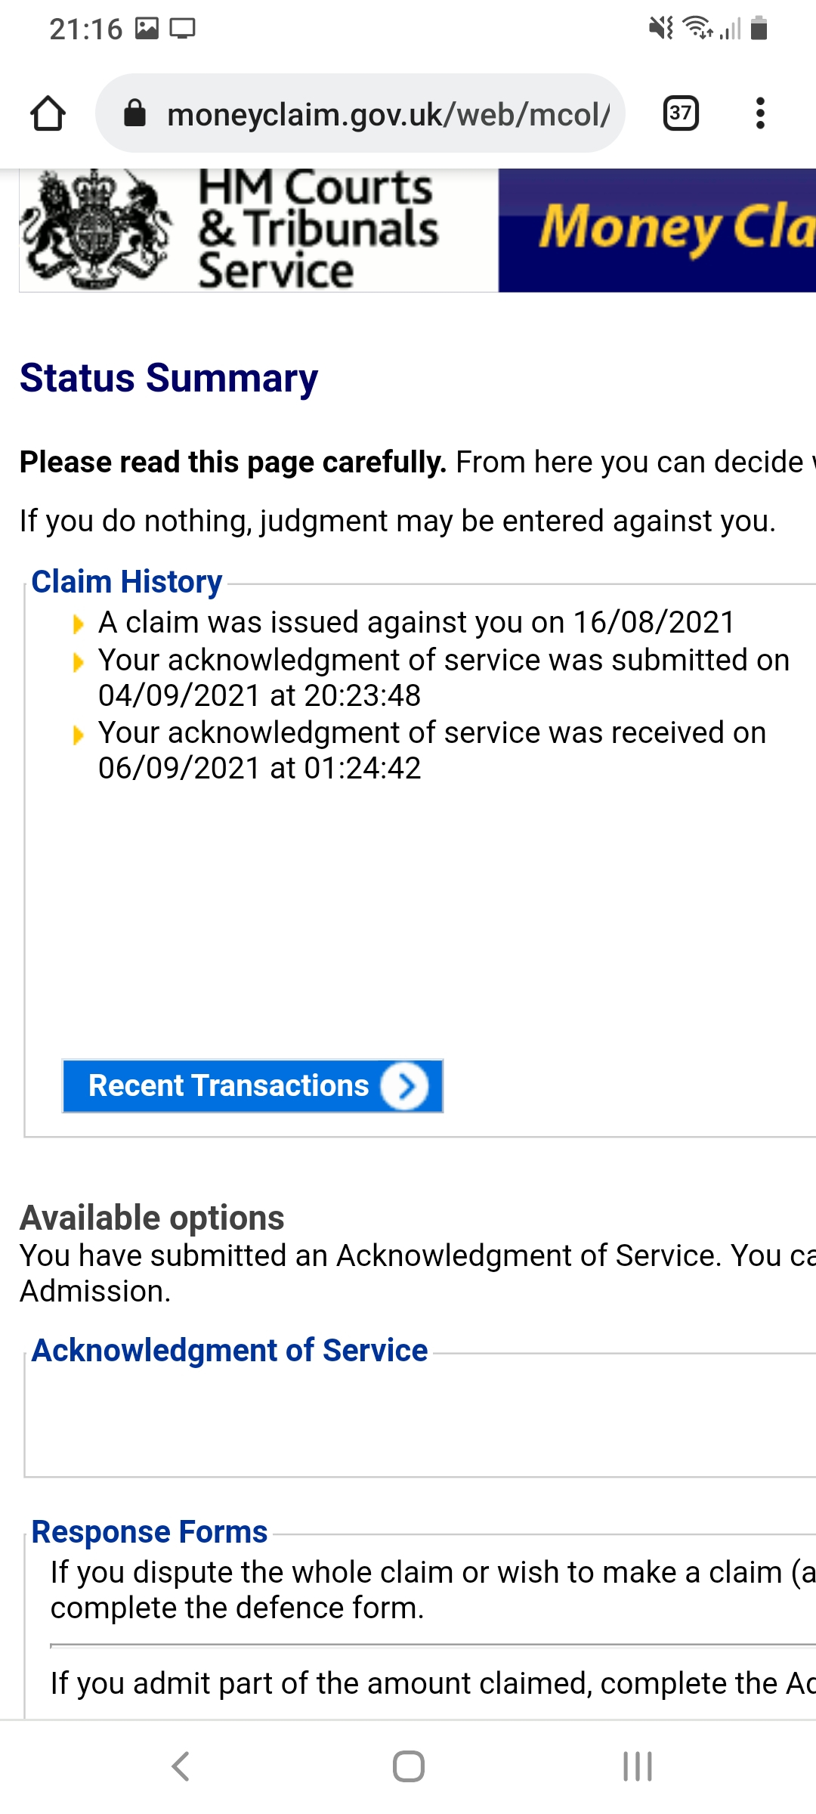Tap the padlock site security icon

point(134,113)
